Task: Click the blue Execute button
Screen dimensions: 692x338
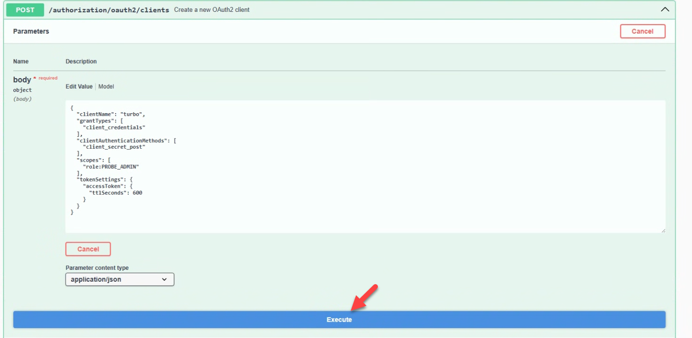Action: click(x=339, y=320)
